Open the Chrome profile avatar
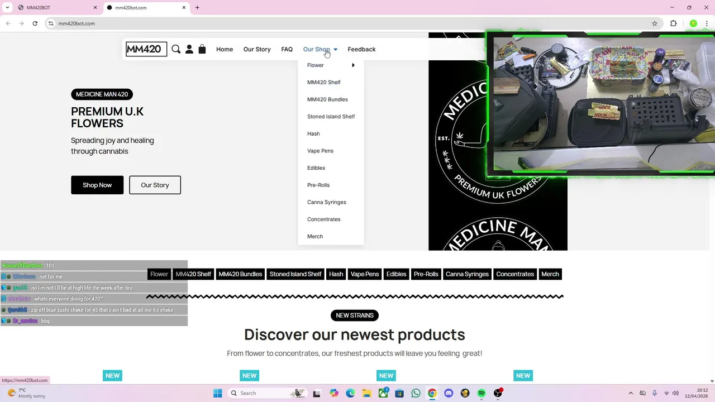The height and width of the screenshot is (402, 715). pos(693,23)
